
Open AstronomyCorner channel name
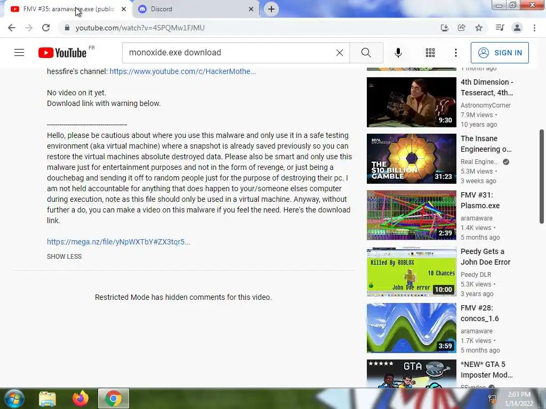[x=485, y=105]
